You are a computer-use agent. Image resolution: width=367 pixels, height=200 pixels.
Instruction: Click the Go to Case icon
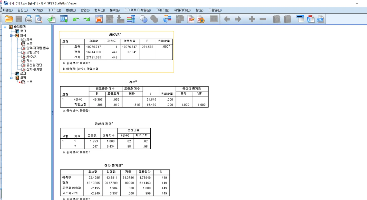pos(110,19)
